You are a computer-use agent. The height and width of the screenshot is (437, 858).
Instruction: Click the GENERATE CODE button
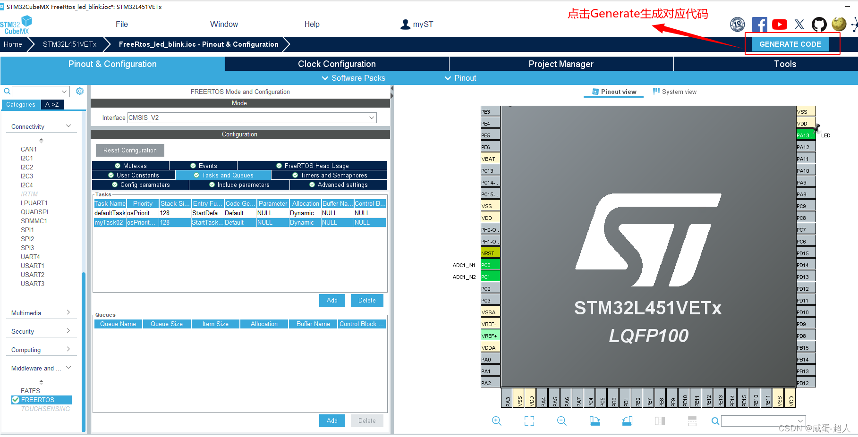(x=790, y=44)
